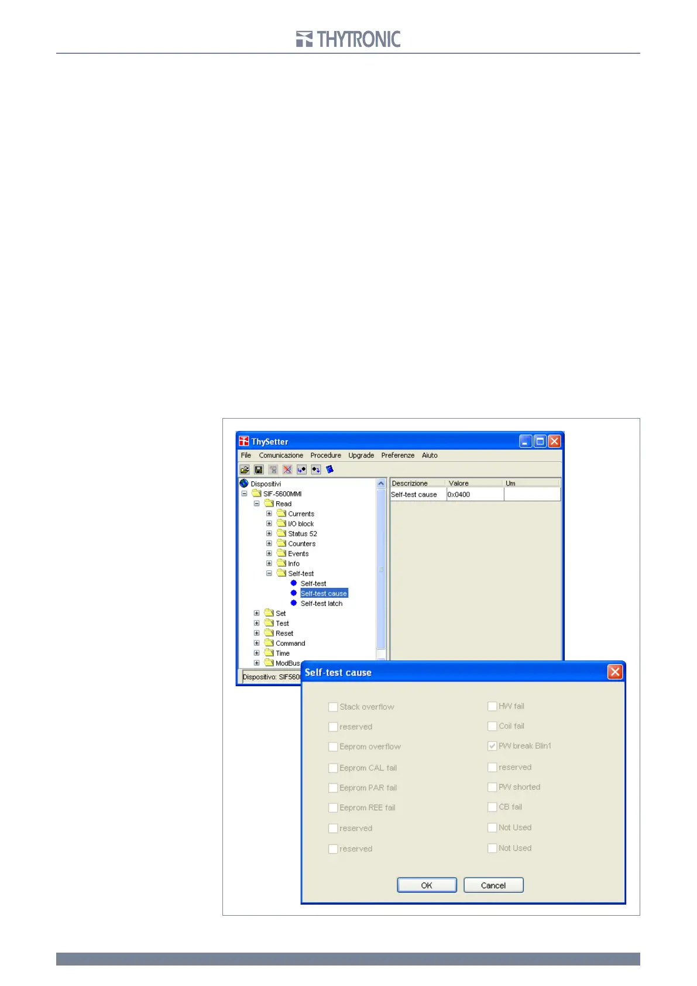Click the blue book toolbar icon
This screenshot has width=697, height=986.
(330, 470)
